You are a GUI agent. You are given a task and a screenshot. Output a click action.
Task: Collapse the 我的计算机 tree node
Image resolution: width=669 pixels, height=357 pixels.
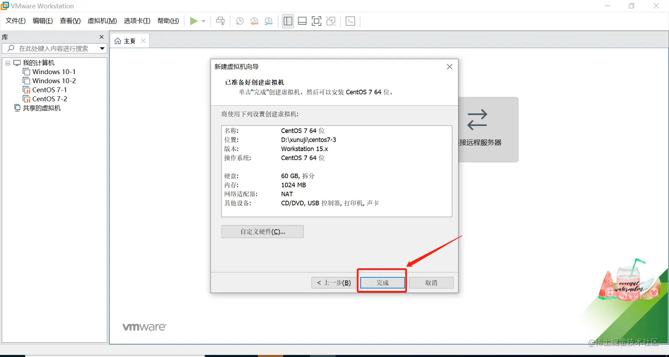pos(8,63)
